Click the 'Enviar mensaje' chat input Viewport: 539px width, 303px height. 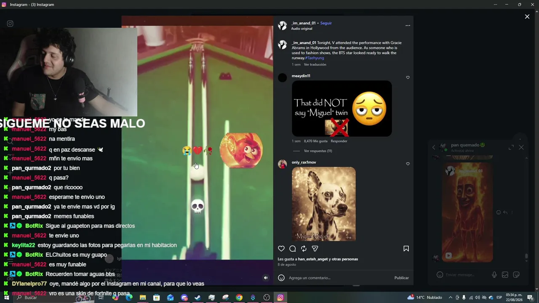465,275
